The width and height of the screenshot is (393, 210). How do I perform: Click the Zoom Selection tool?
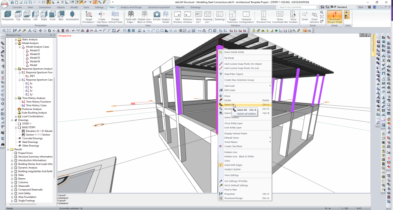tap(315, 16)
